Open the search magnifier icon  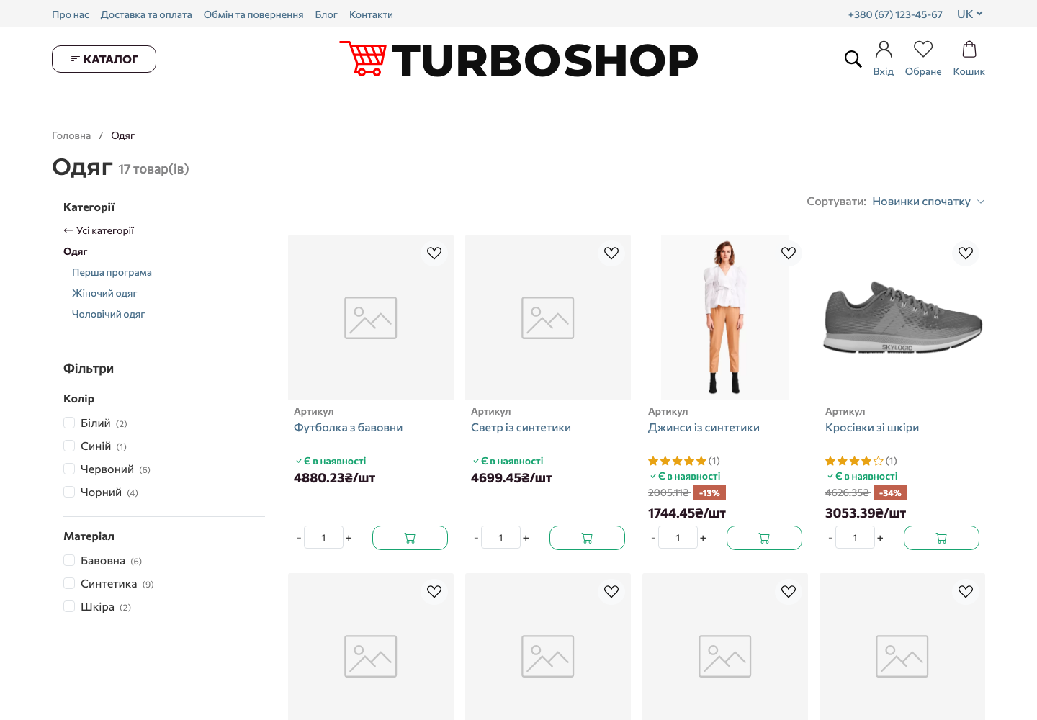(853, 59)
